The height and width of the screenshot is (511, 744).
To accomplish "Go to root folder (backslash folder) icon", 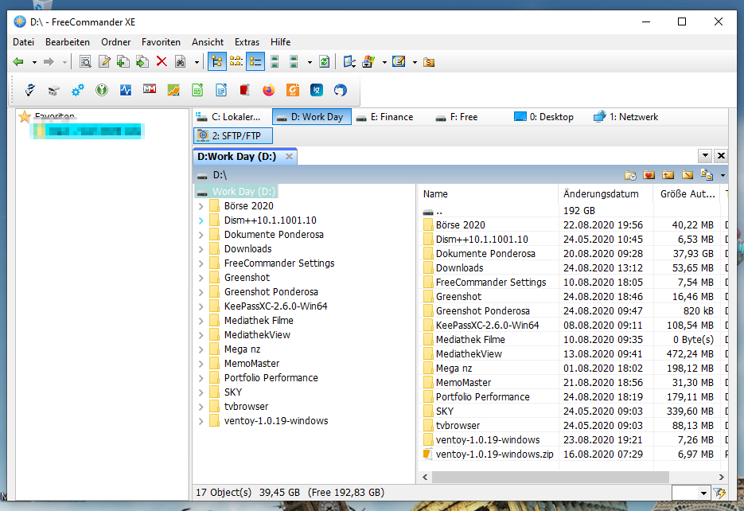I will tap(687, 175).
